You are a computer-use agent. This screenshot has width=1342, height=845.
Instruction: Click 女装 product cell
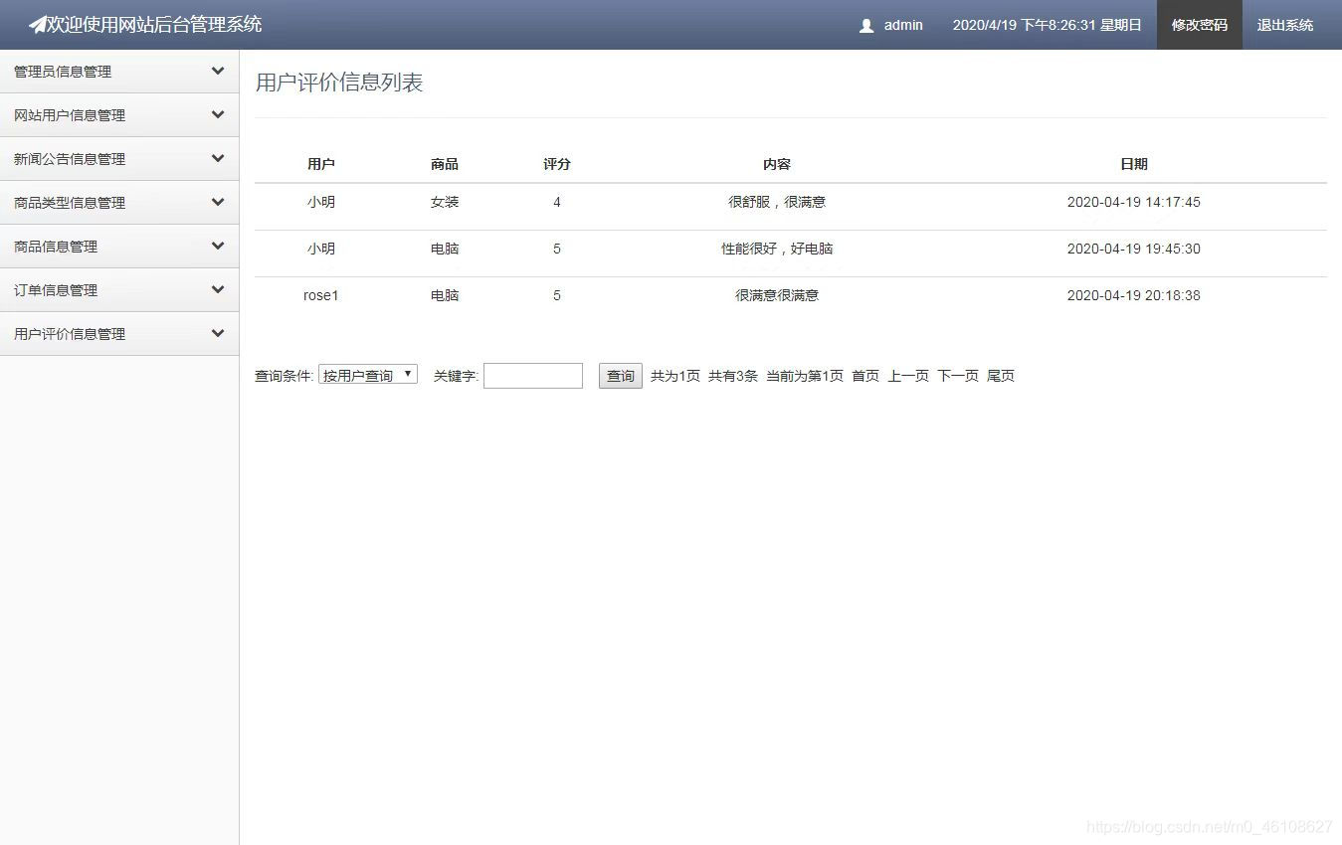point(445,202)
